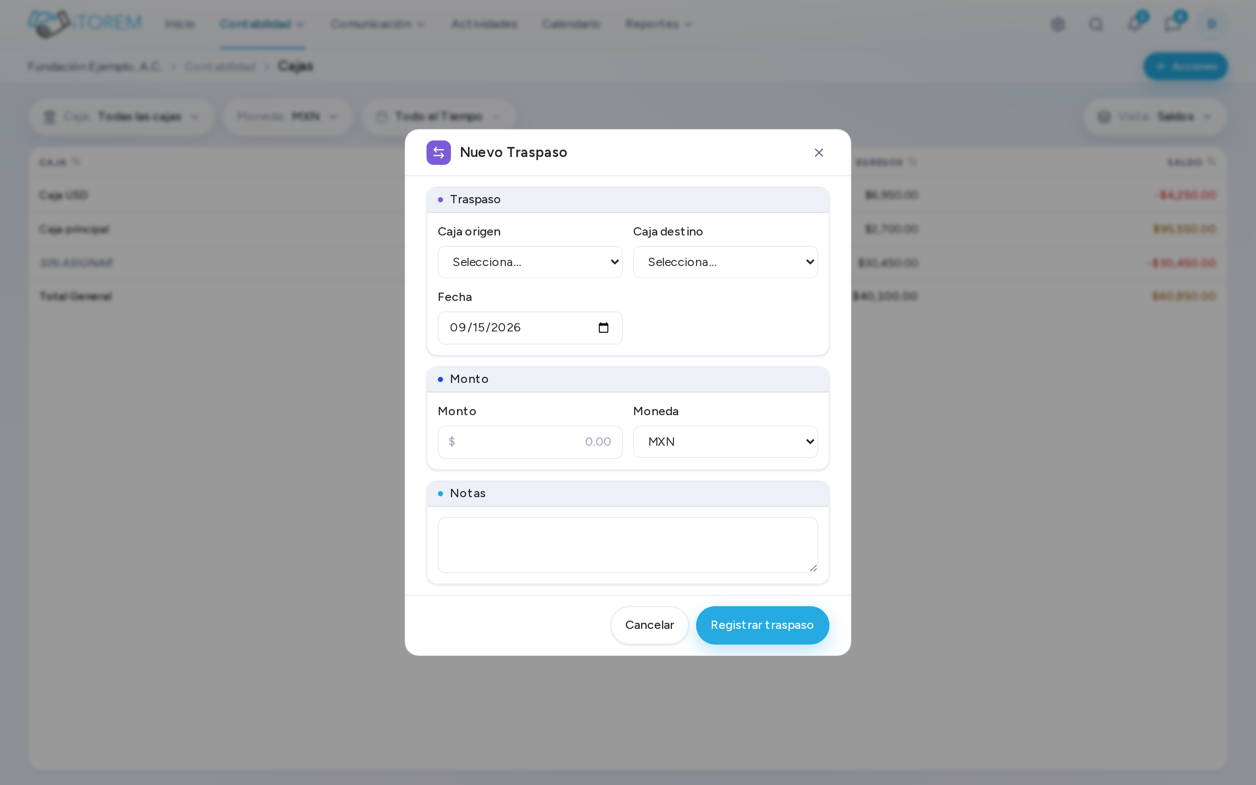1256x785 pixels.
Task: Click the Acciones button
Action: 1185,66
